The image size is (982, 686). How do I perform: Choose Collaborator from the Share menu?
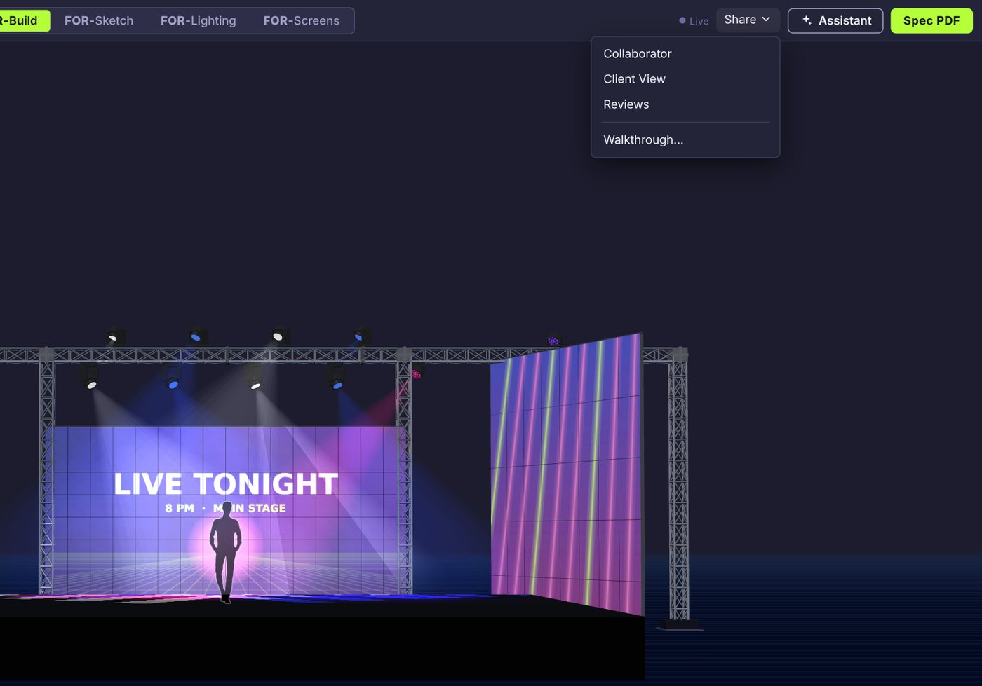[685, 54]
